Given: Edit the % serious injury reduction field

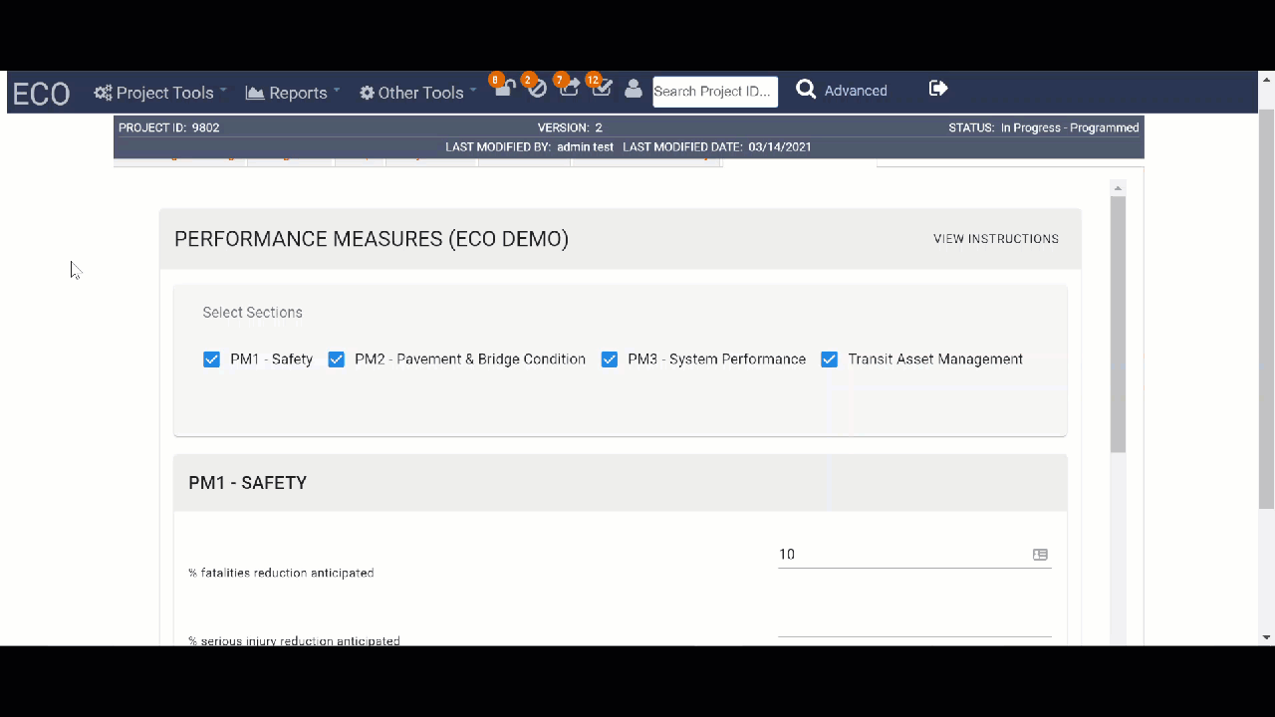Looking at the screenshot, I should tap(914, 623).
